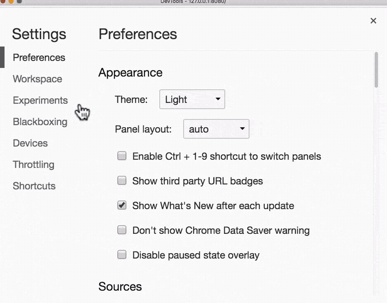Open the Throttling settings tab

pos(33,165)
